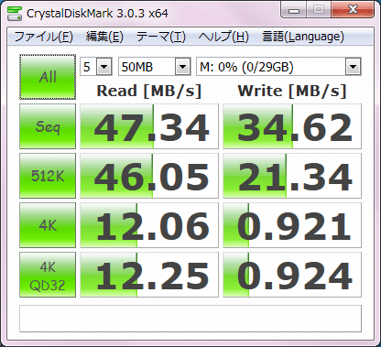Select the 4K read value 12.06
The image size is (381, 347).
pos(149,225)
